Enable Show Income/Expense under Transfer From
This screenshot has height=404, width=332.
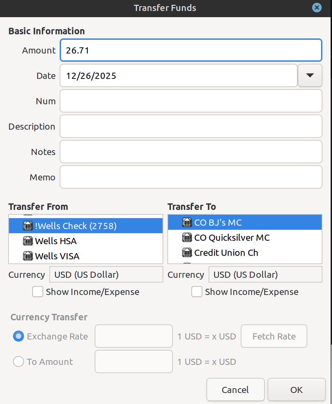click(38, 292)
